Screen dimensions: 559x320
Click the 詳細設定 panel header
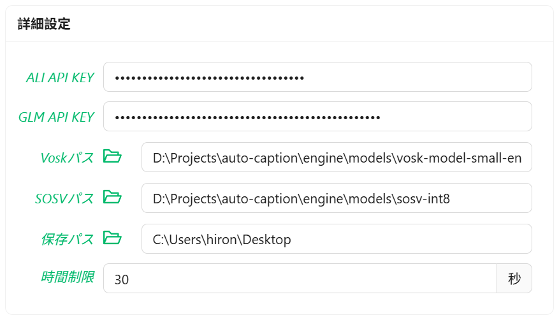pyautogui.click(x=44, y=24)
